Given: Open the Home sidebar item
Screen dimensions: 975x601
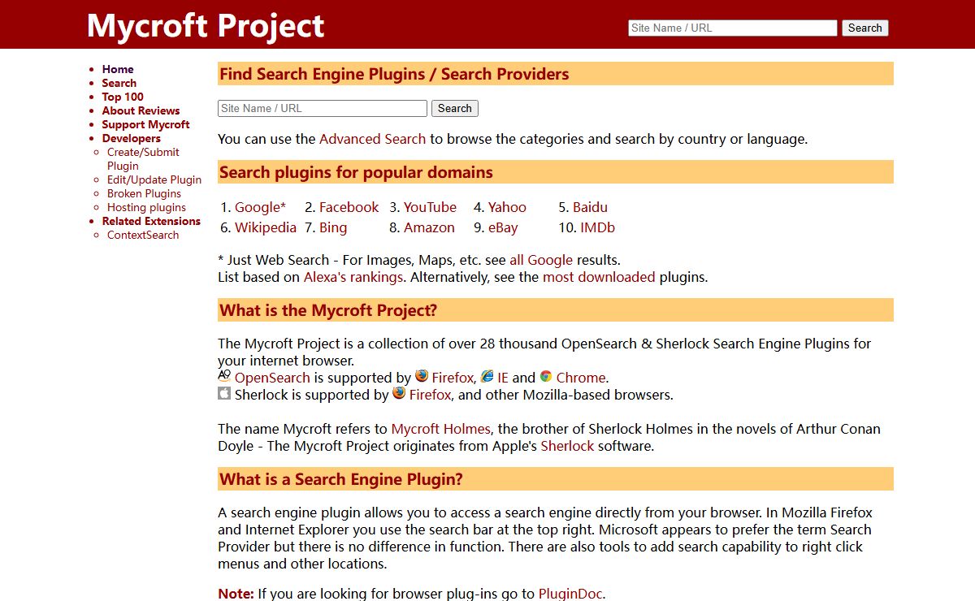Looking at the screenshot, I should point(118,69).
